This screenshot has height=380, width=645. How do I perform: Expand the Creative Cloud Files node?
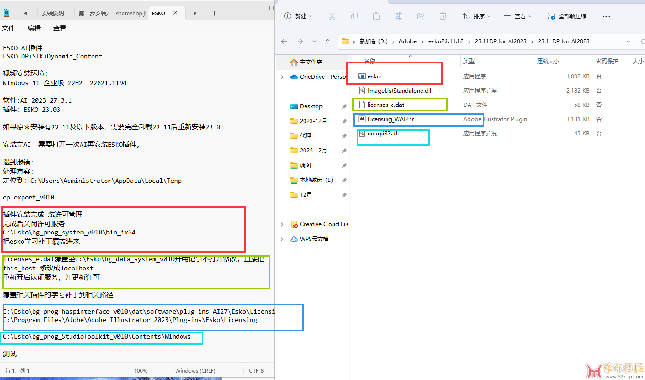point(282,224)
